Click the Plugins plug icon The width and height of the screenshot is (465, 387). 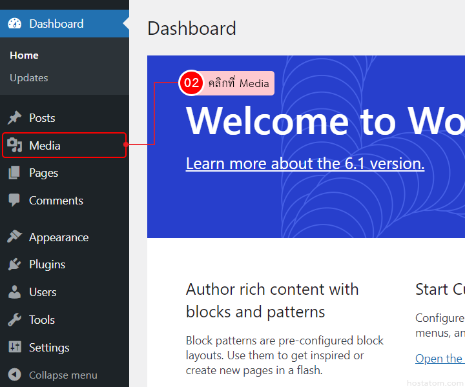coord(14,264)
